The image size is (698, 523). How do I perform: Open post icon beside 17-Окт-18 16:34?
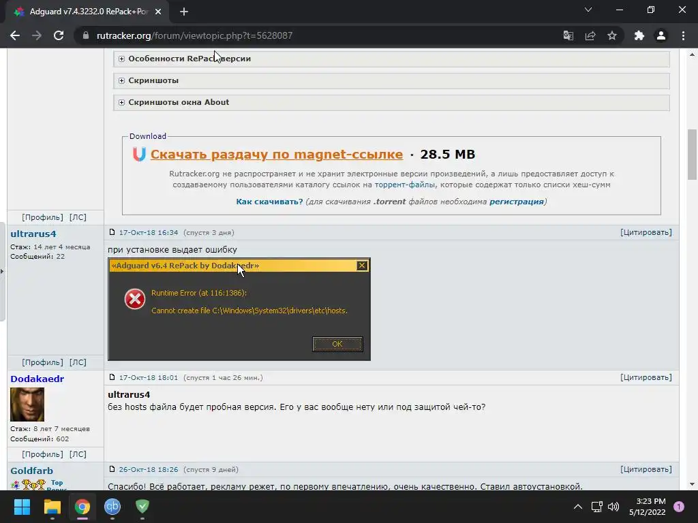tap(112, 232)
